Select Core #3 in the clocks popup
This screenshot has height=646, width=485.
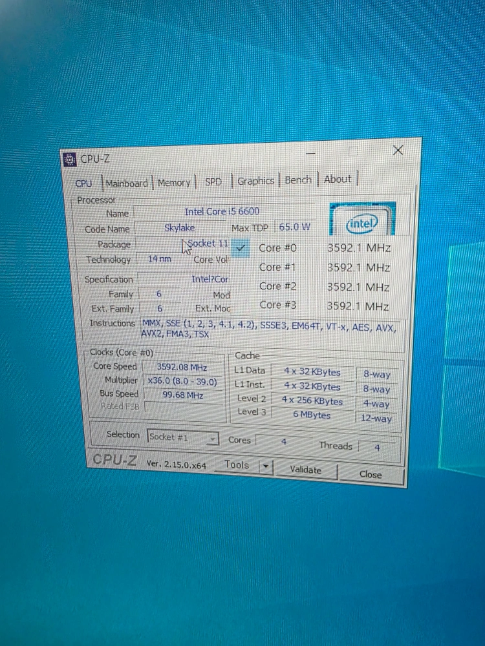[x=278, y=305]
